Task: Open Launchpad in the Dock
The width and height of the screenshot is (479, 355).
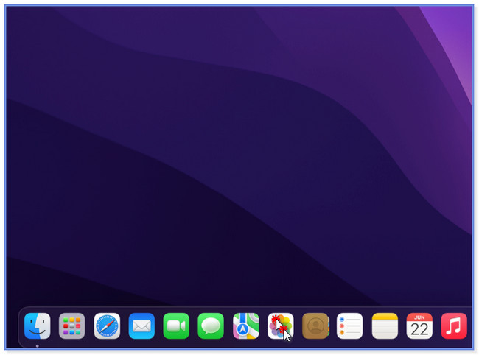Action: (71, 326)
